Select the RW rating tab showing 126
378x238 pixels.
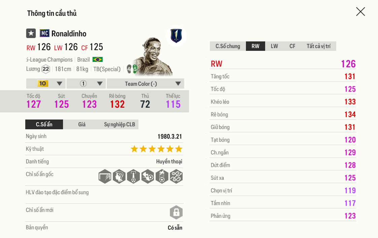click(255, 46)
